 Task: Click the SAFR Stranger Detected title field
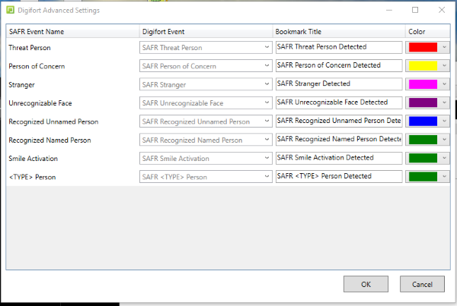point(339,84)
